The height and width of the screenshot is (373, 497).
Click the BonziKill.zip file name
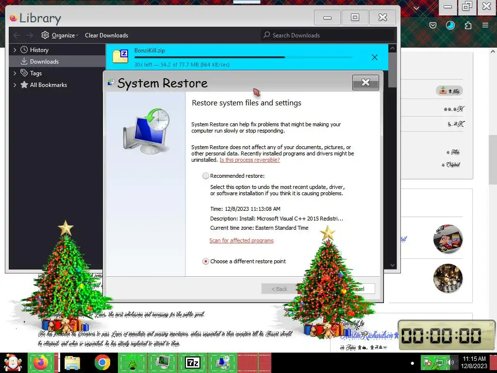pyautogui.click(x=149, y=50)
